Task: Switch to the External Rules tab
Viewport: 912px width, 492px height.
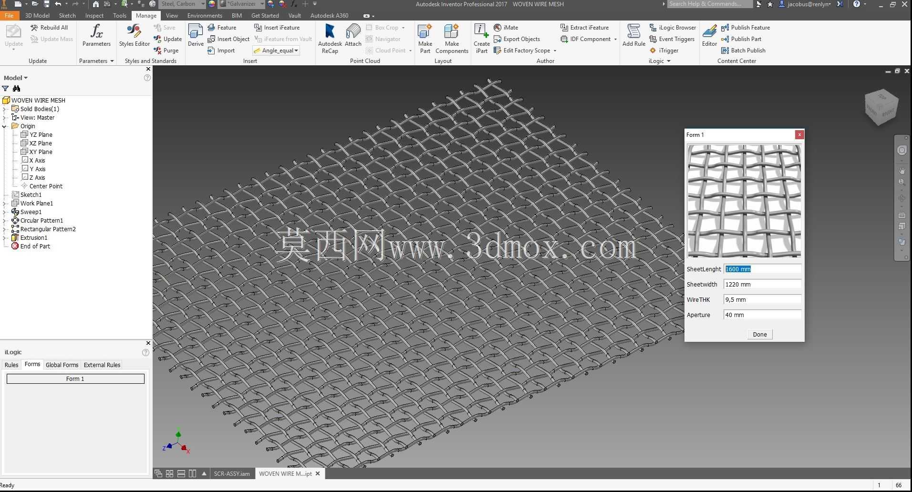Action: (102, 365)
